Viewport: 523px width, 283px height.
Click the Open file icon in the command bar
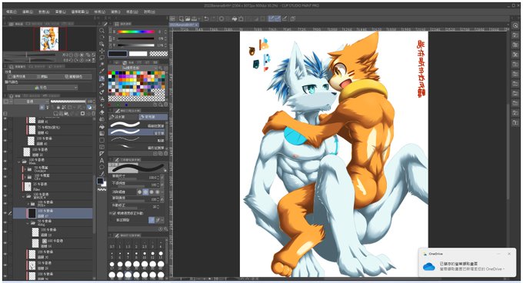point(188,18)
